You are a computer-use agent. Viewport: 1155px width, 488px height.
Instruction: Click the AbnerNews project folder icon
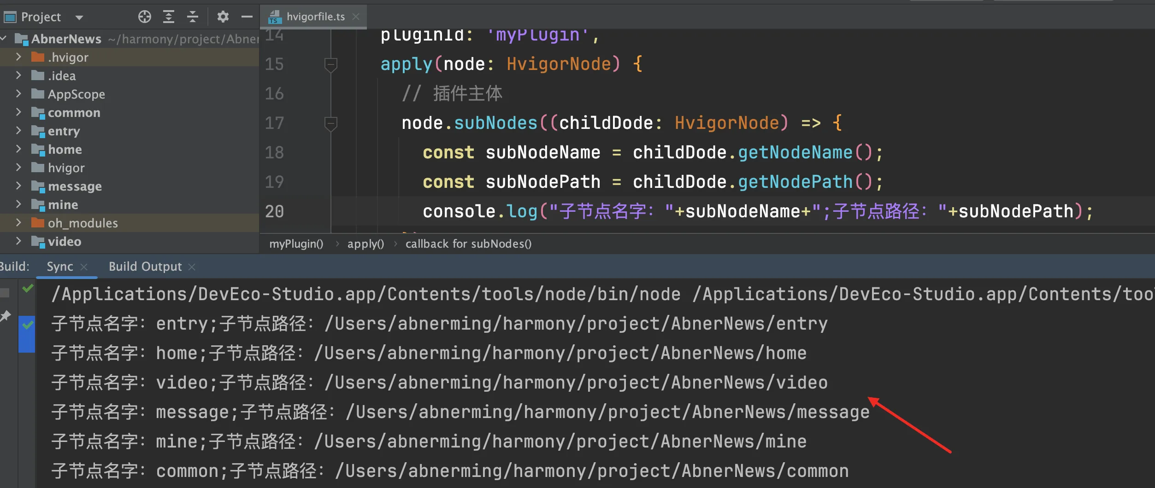pyautogui.click(x=22, y=39)
